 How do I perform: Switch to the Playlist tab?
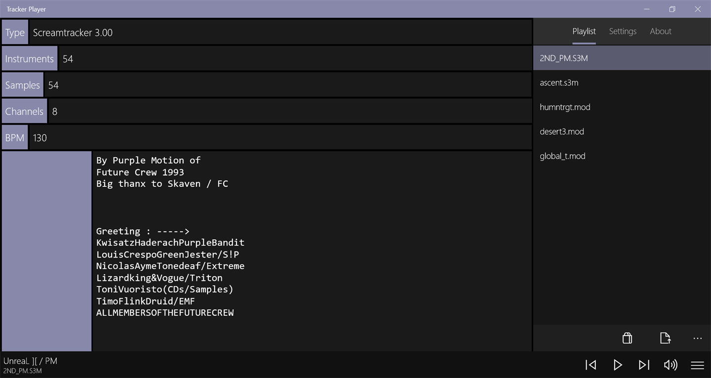(584, 31)
